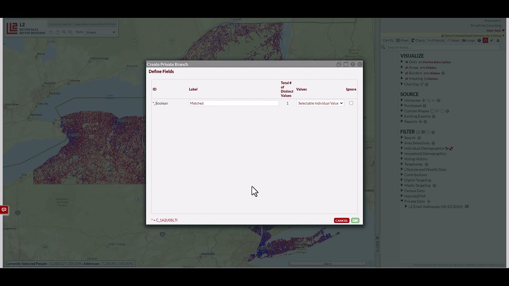Expand the Individual Demographics filter
Viewport: 509px width, 286px height.
pos(402,148)
